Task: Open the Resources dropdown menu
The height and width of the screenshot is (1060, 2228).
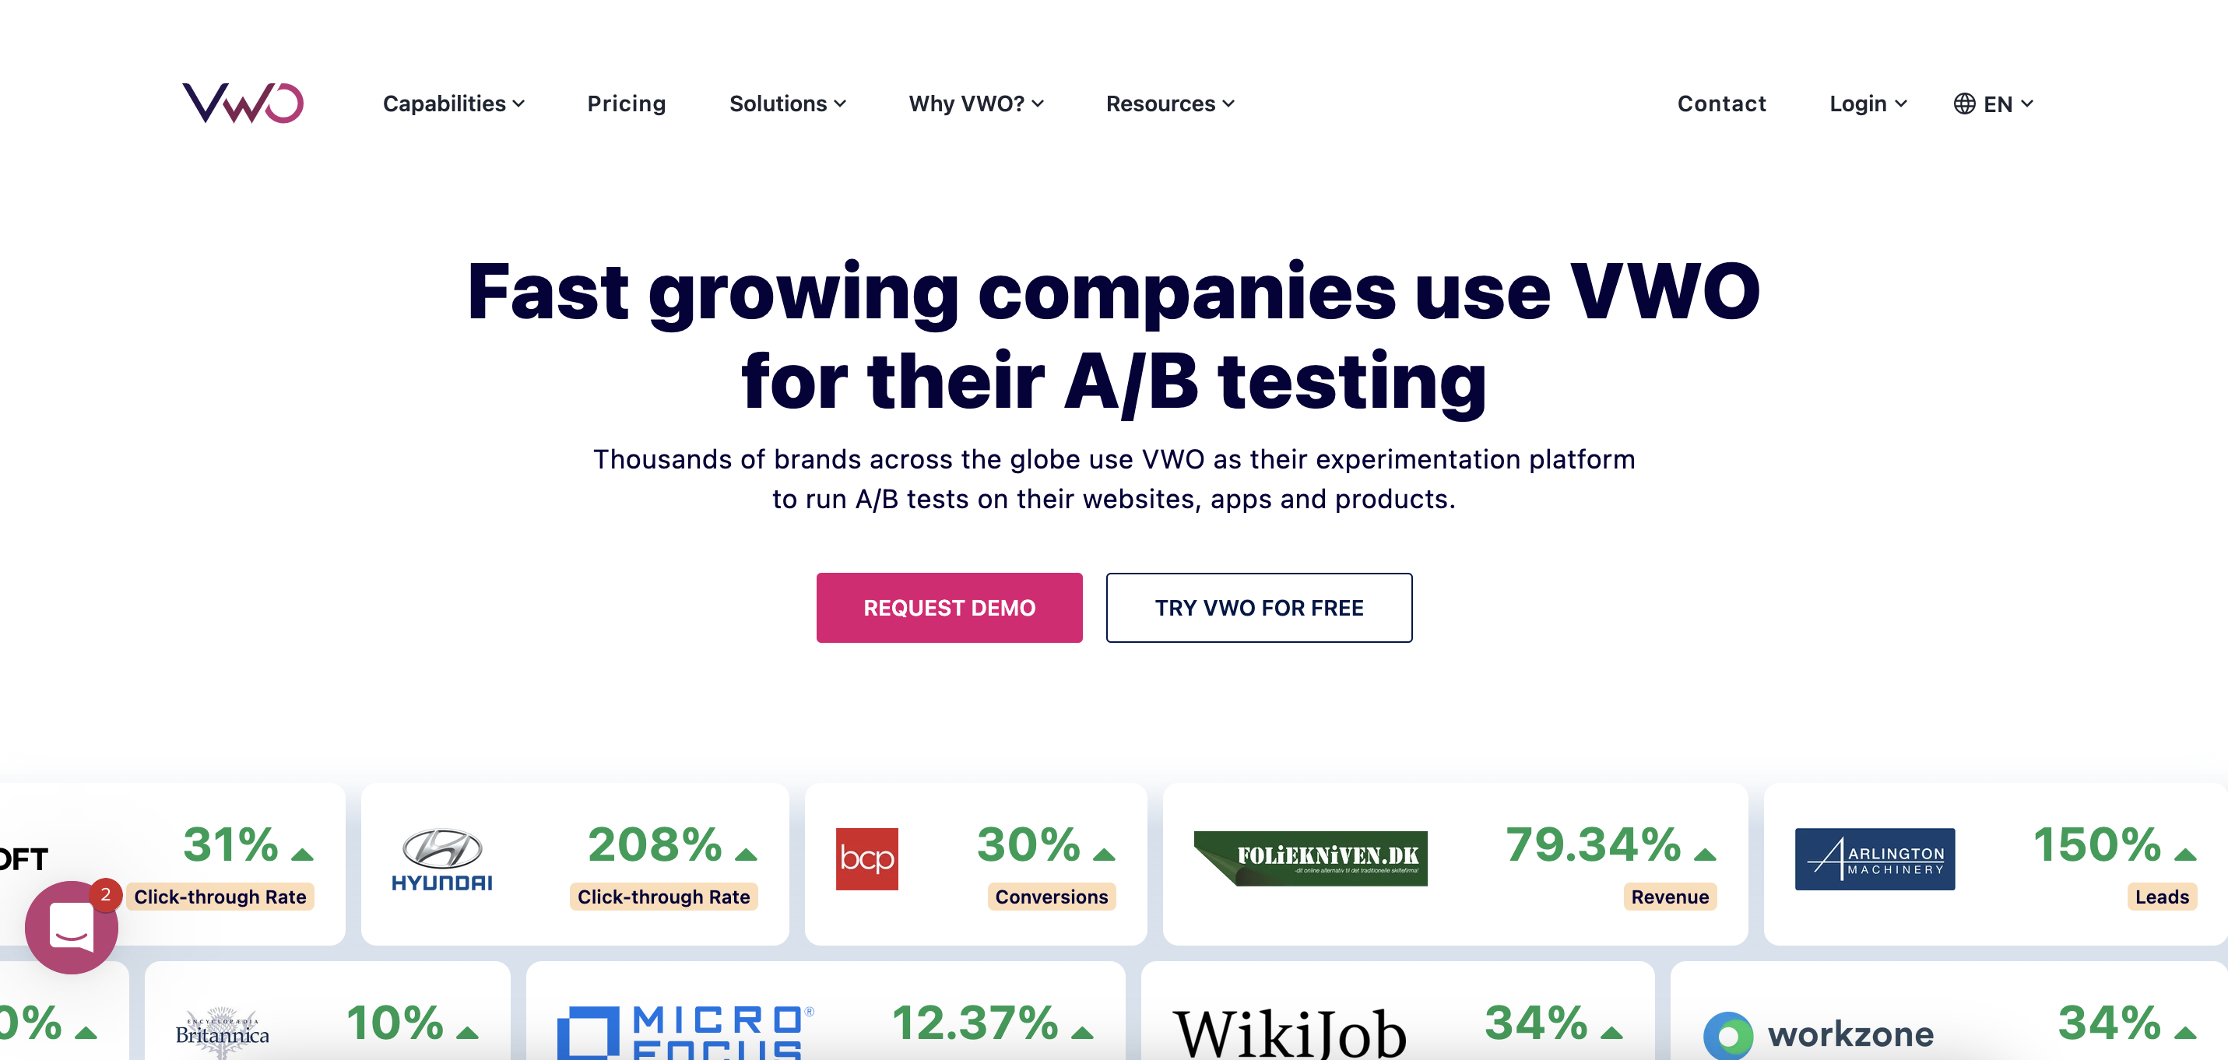Action: click(x=1171, y=102)
